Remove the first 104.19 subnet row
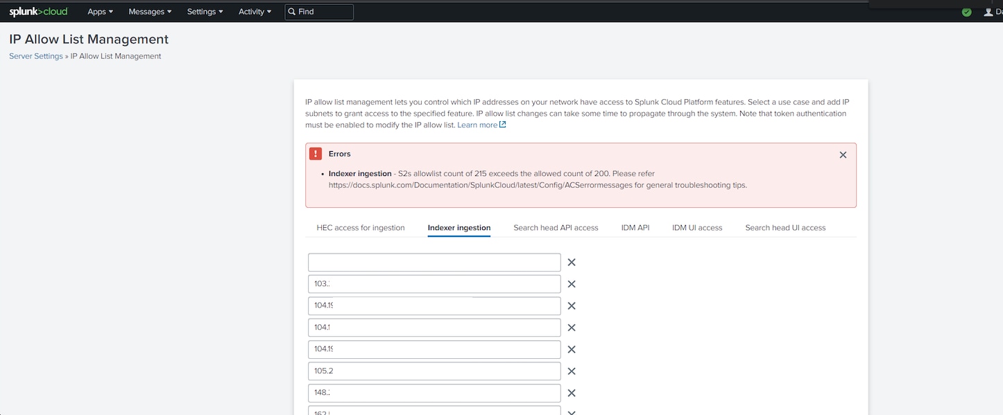1003x415 pixels. click(x=572, y=306)
